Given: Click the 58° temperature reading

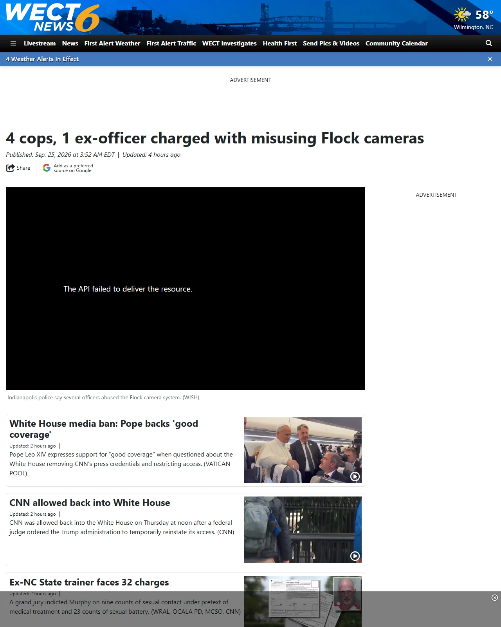Looking at the screenshot, I should (x=485, y=15).
